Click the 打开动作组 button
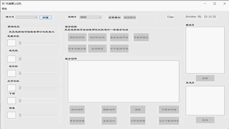Viewport: 229px width, 129px height. point(138,121)
